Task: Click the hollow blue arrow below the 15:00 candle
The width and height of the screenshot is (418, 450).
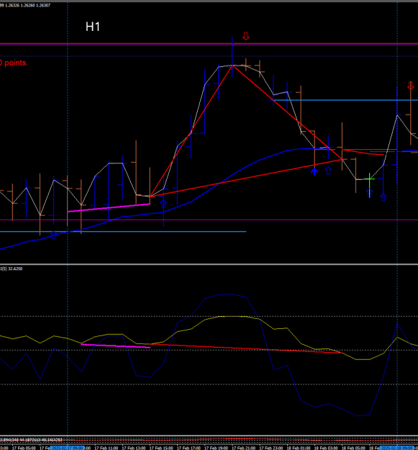Action: click(x=163, y=204)
